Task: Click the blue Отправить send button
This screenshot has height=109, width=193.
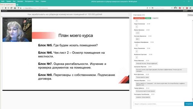Action: (189, 104)
